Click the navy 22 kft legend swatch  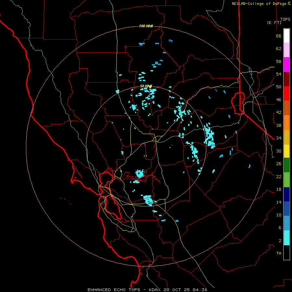point(286,194)
